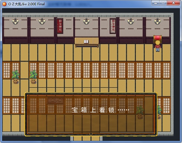The height and width of the screenshot is (143, 182).
Task: Click the dialog text 宝箱上着锁
Action: pos(93,110)
